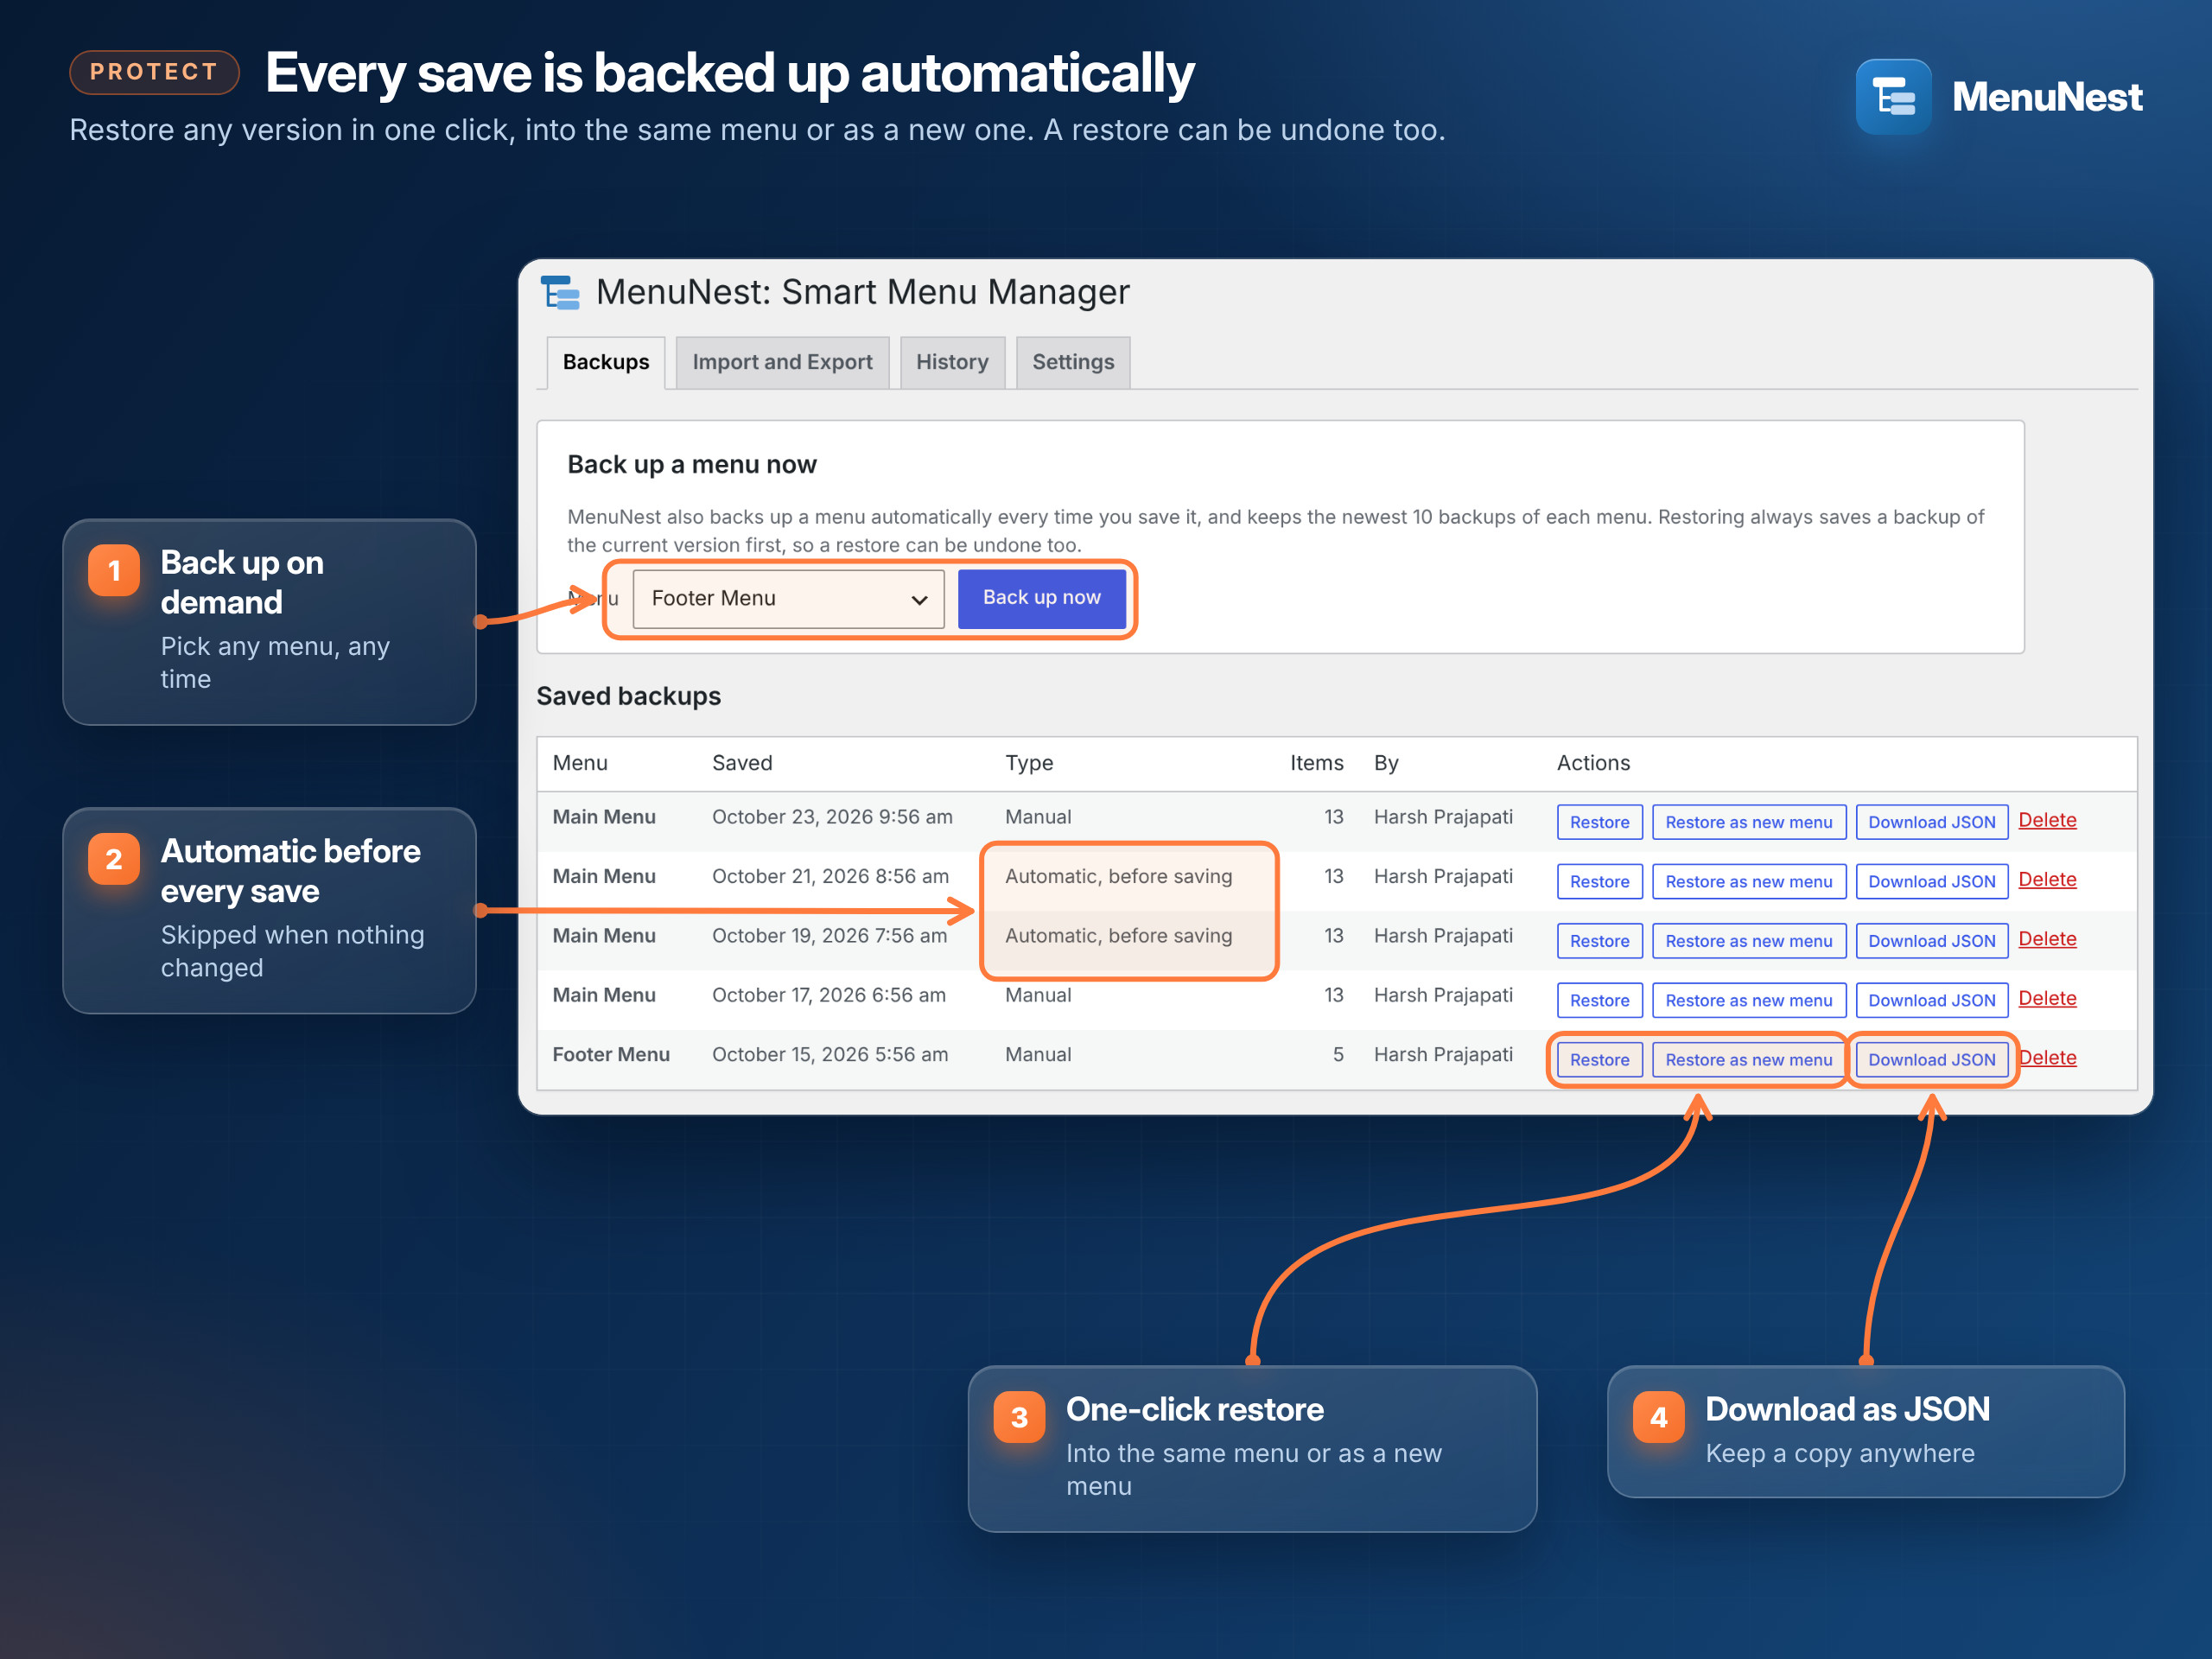Click the "Back up a menu now" heading
The width and height of the screenshot is (2212, 1659).
pos(692,465)
